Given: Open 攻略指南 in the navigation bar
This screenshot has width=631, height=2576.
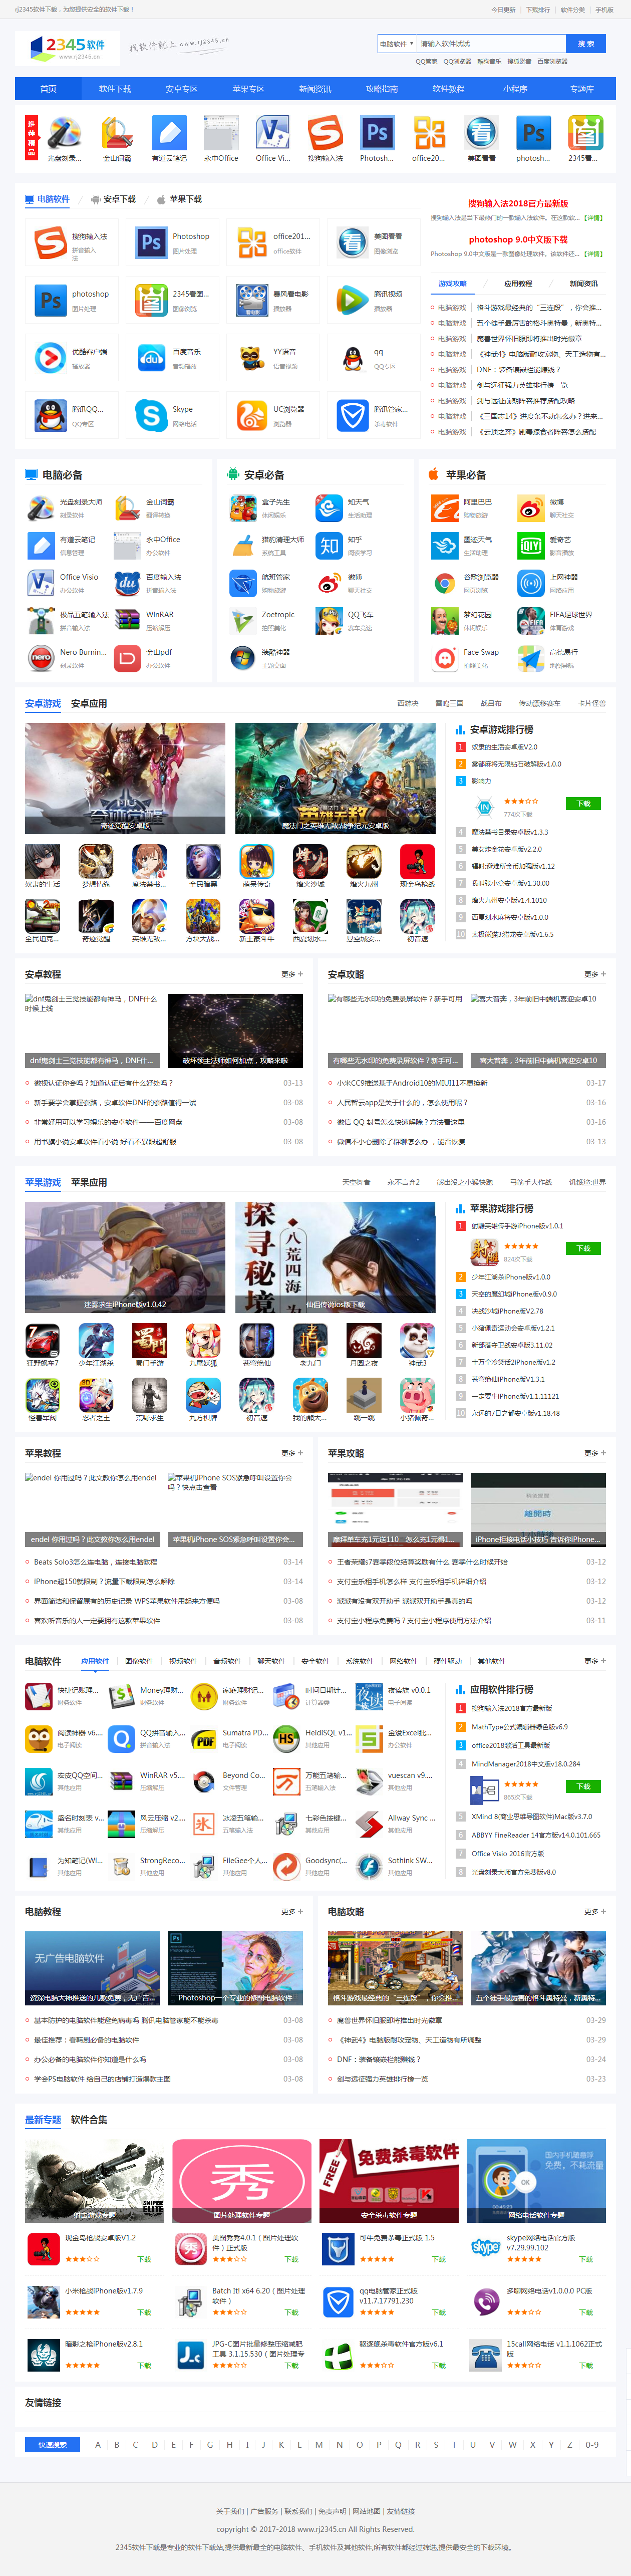Looking at the screenshot, I should (x=382, y=89).
